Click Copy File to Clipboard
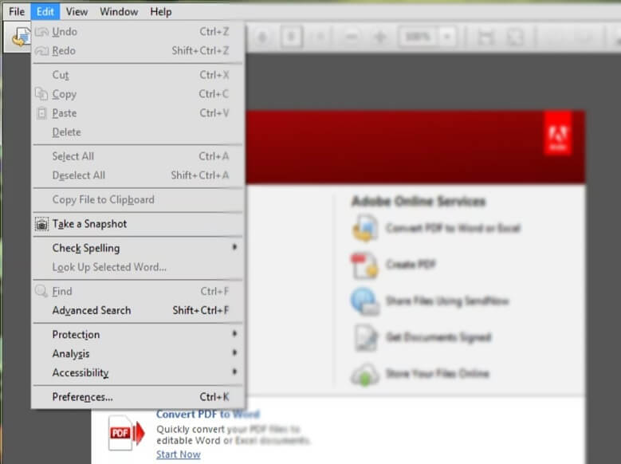 click(138, 199)
